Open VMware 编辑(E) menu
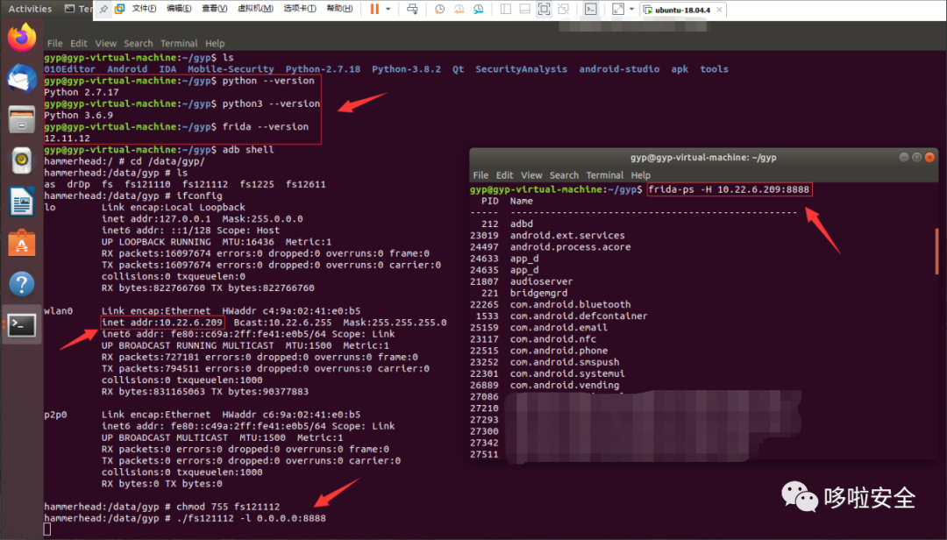 pyautogui.click(x=180, y=9)
